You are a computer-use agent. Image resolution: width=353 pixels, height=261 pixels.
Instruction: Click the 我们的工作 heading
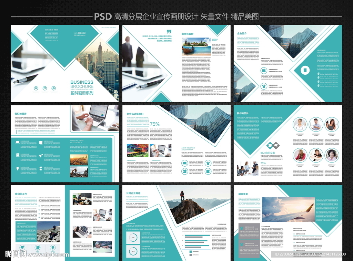click(x=21, y=194)
